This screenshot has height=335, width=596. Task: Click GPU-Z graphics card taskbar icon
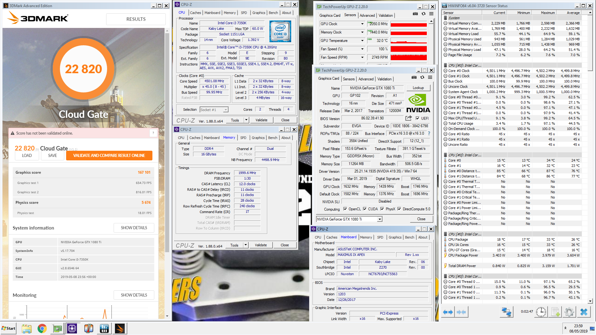click(57, 328)
